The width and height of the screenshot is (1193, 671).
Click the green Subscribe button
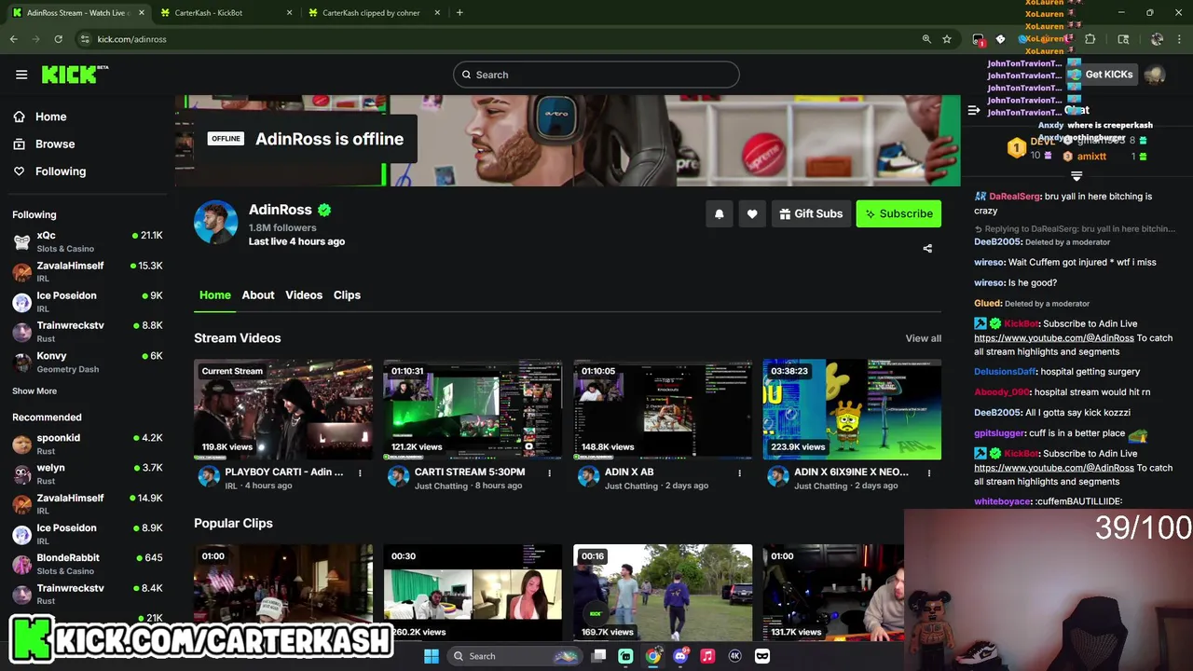[898, 213]
